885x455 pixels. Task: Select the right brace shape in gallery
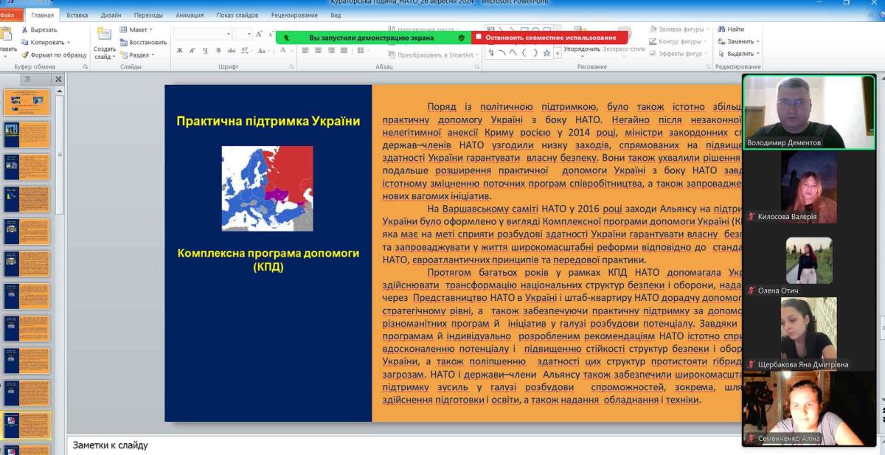[535, 53]
